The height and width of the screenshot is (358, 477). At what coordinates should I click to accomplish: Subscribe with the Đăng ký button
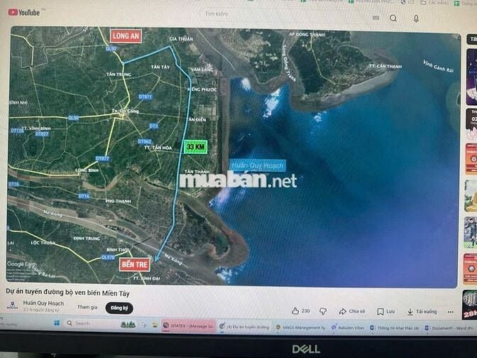(119, 308)
